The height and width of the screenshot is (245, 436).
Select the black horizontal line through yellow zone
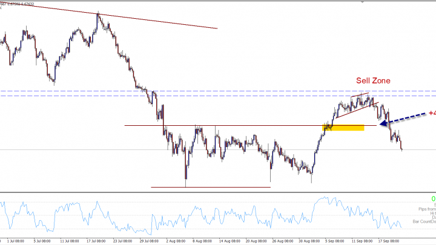click(242, 126)
